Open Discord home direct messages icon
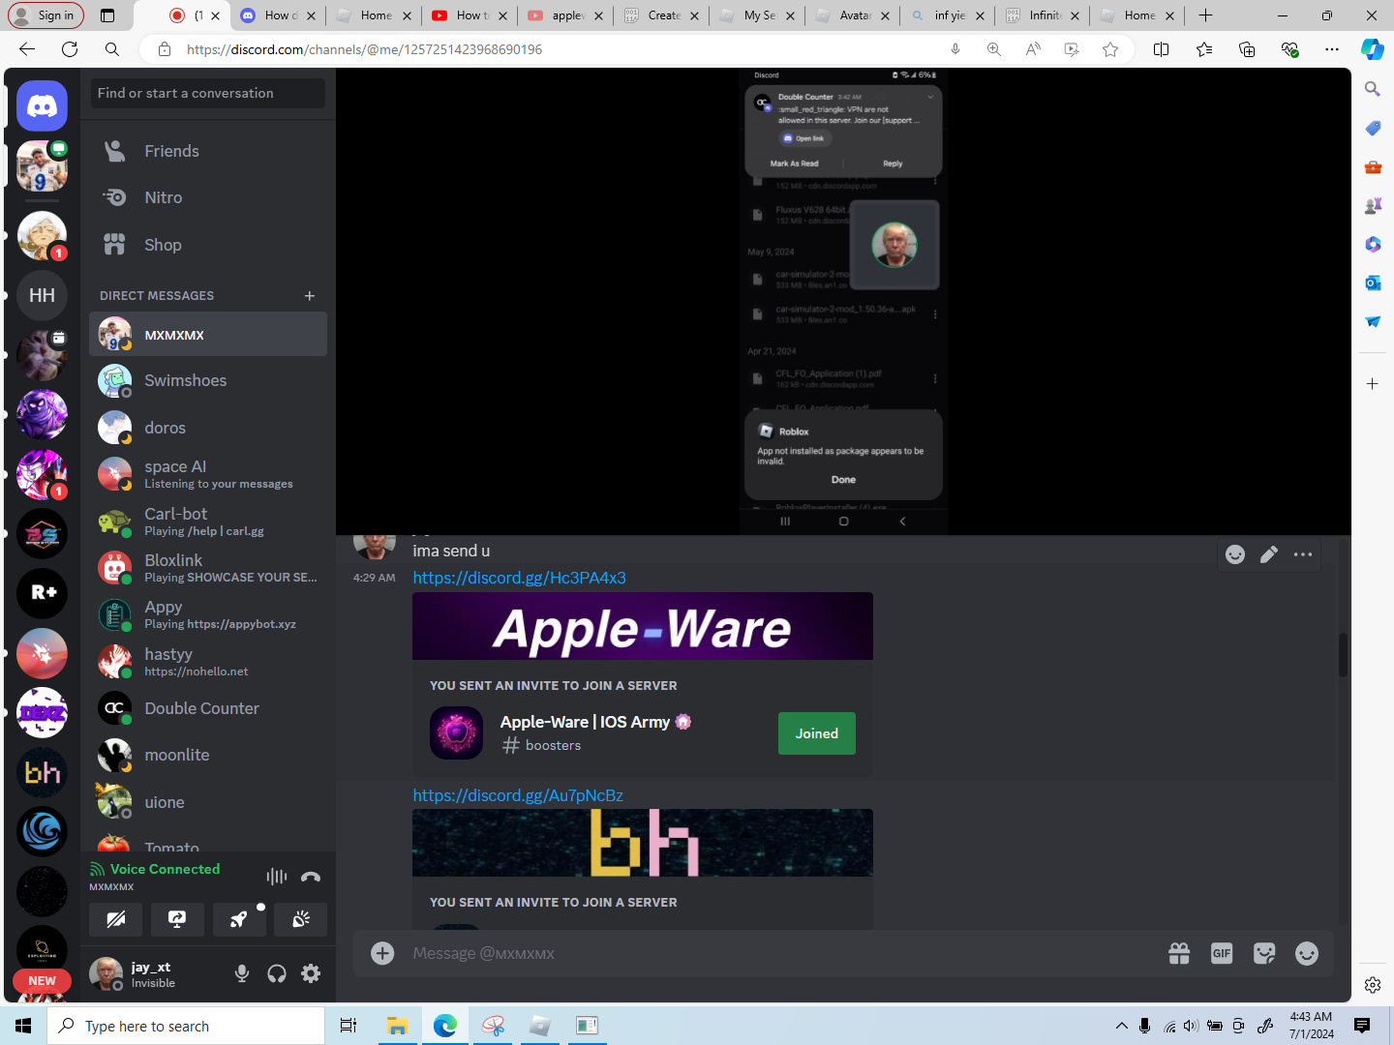This screenshot has height=1045, width=1394. point(42,105)
